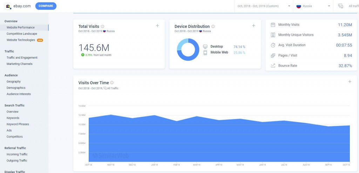Click the device distribution donut chart
This screenshot has height=173, width=359.
tap(188, 49)
